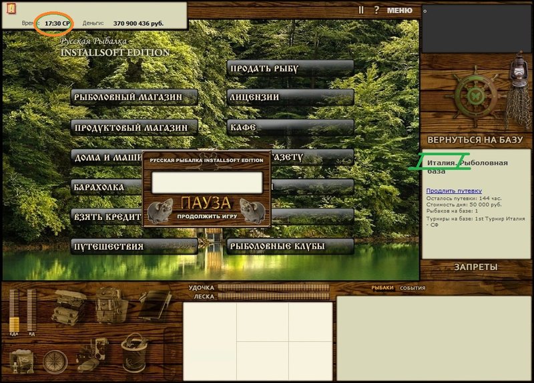The image size is (534, 383).
Task: Click the text field in pause dialog
Action: 207,182
